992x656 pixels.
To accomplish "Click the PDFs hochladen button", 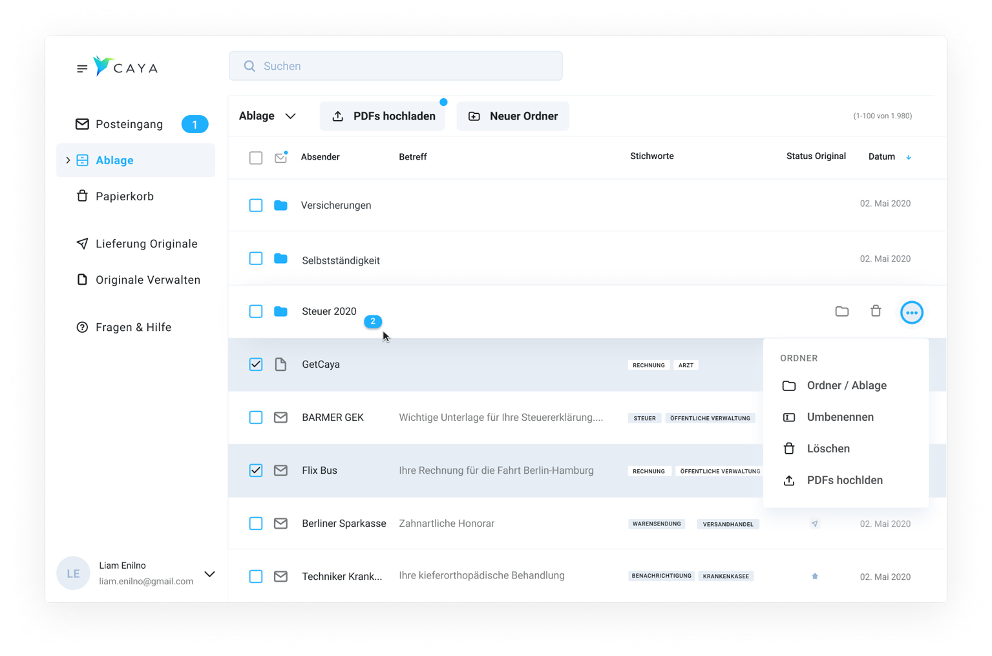I will click(383, 116).
